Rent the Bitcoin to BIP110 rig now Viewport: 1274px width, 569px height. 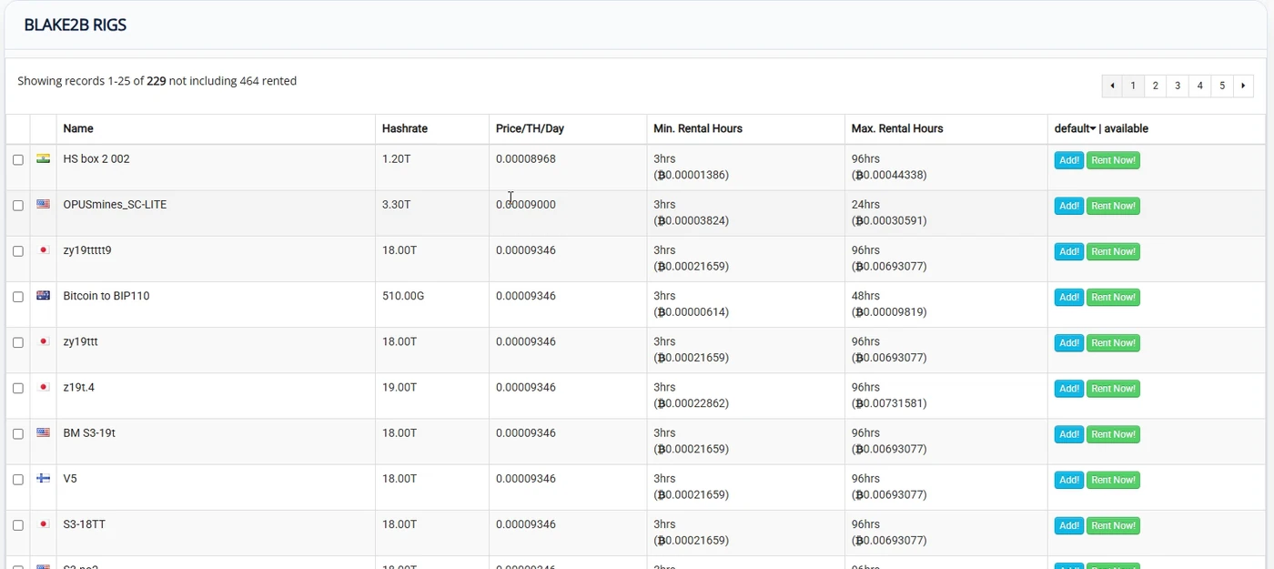1113,297
